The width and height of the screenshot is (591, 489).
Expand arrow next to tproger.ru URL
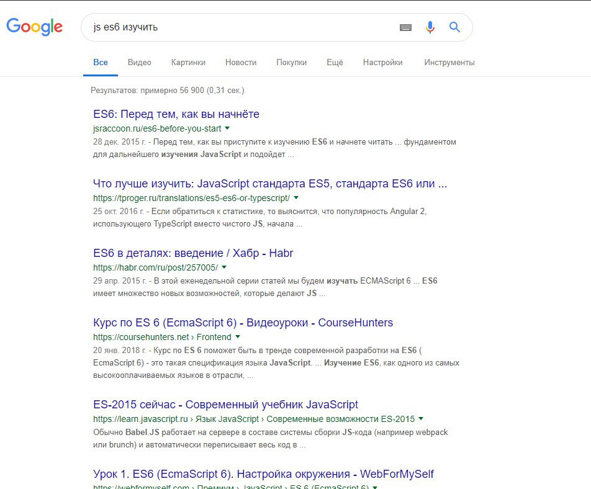[x=296, y=197]
